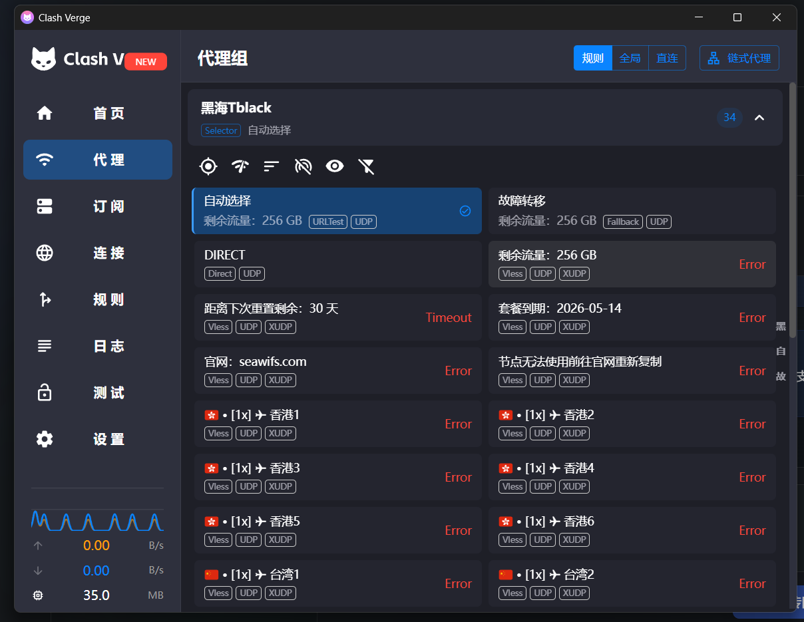Collapse the 黑海Tblack proxy group
This screenshot has width=804, height=622.
[x=759, y=118]
